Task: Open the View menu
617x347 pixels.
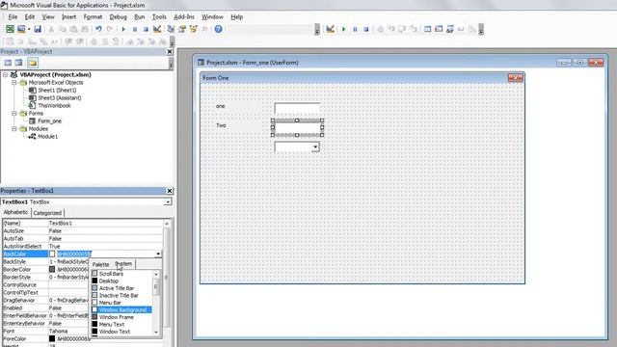Action: pos(48,17)
